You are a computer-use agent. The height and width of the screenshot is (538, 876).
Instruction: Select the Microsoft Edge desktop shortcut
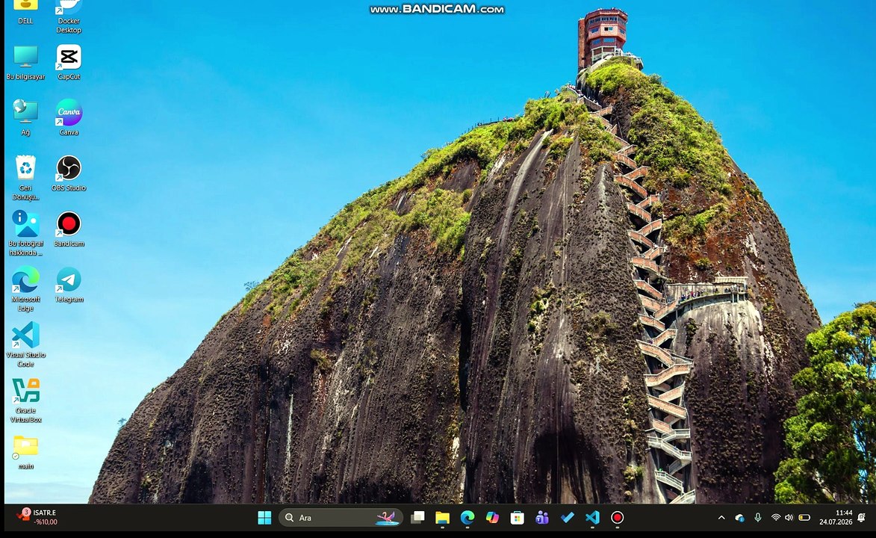(25, 288)
